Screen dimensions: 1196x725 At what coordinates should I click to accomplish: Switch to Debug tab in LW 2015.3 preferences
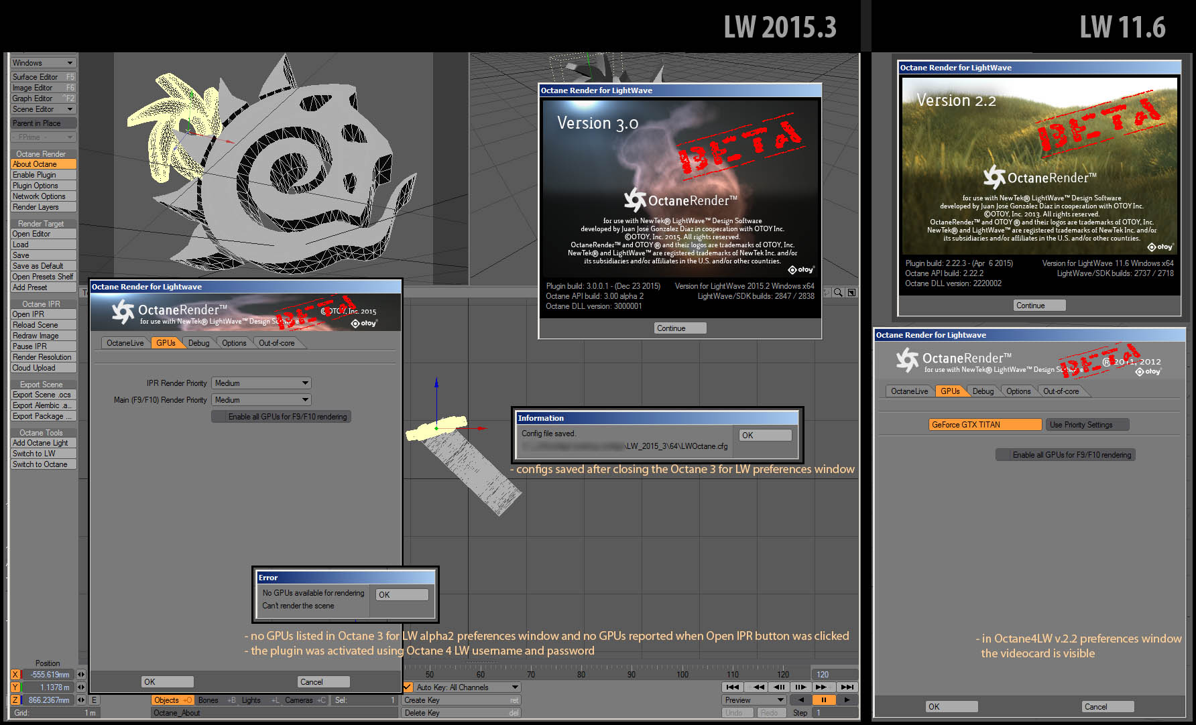[x=199, y=343]
